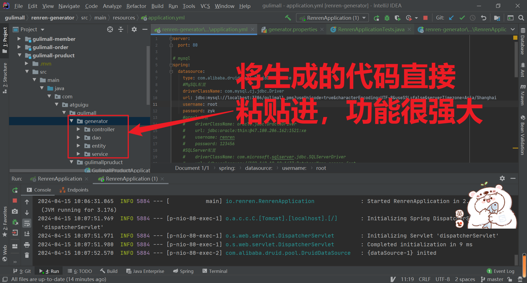
Task: Toggle Web tool window
Action: pyautogui.click(x=5, y=253)
